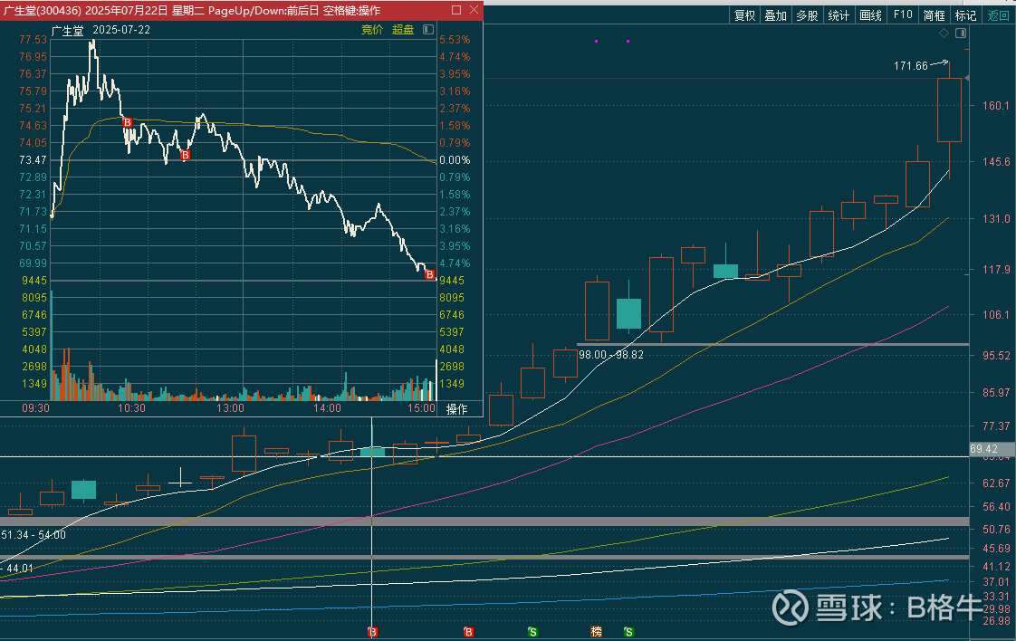Click the 榜 ranking marker icon

[596, 631]
